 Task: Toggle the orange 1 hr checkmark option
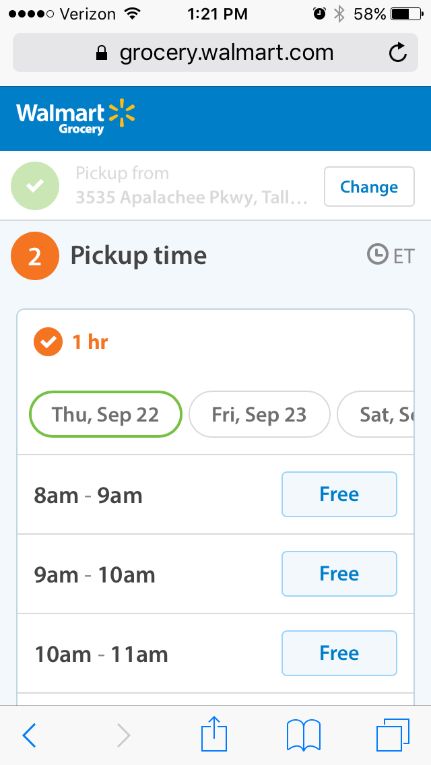(x=48, y=342)
